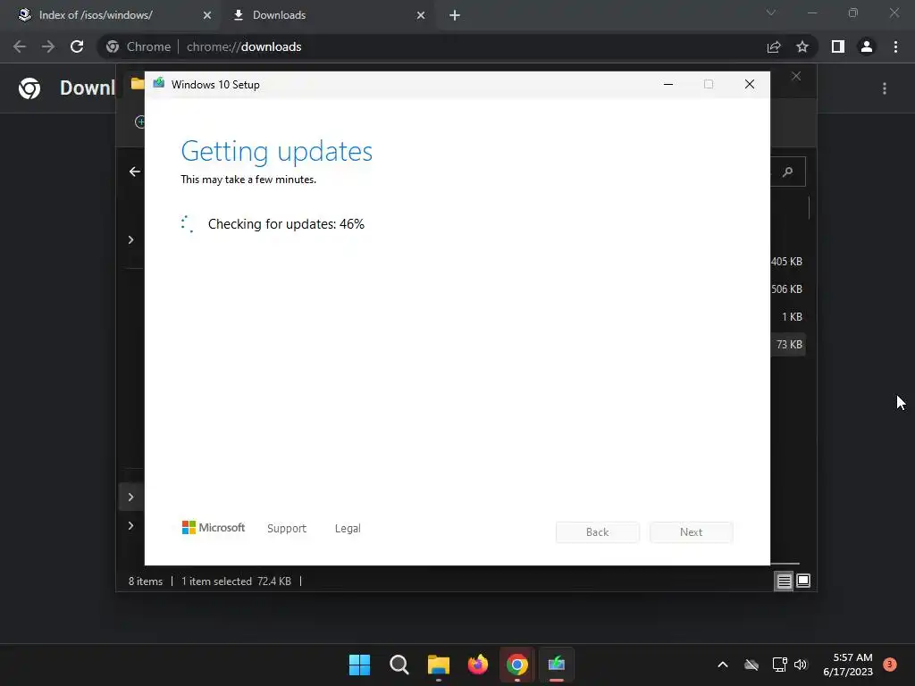
Task: Expand the highlighted navigation pane chevron
Action: 130,497
